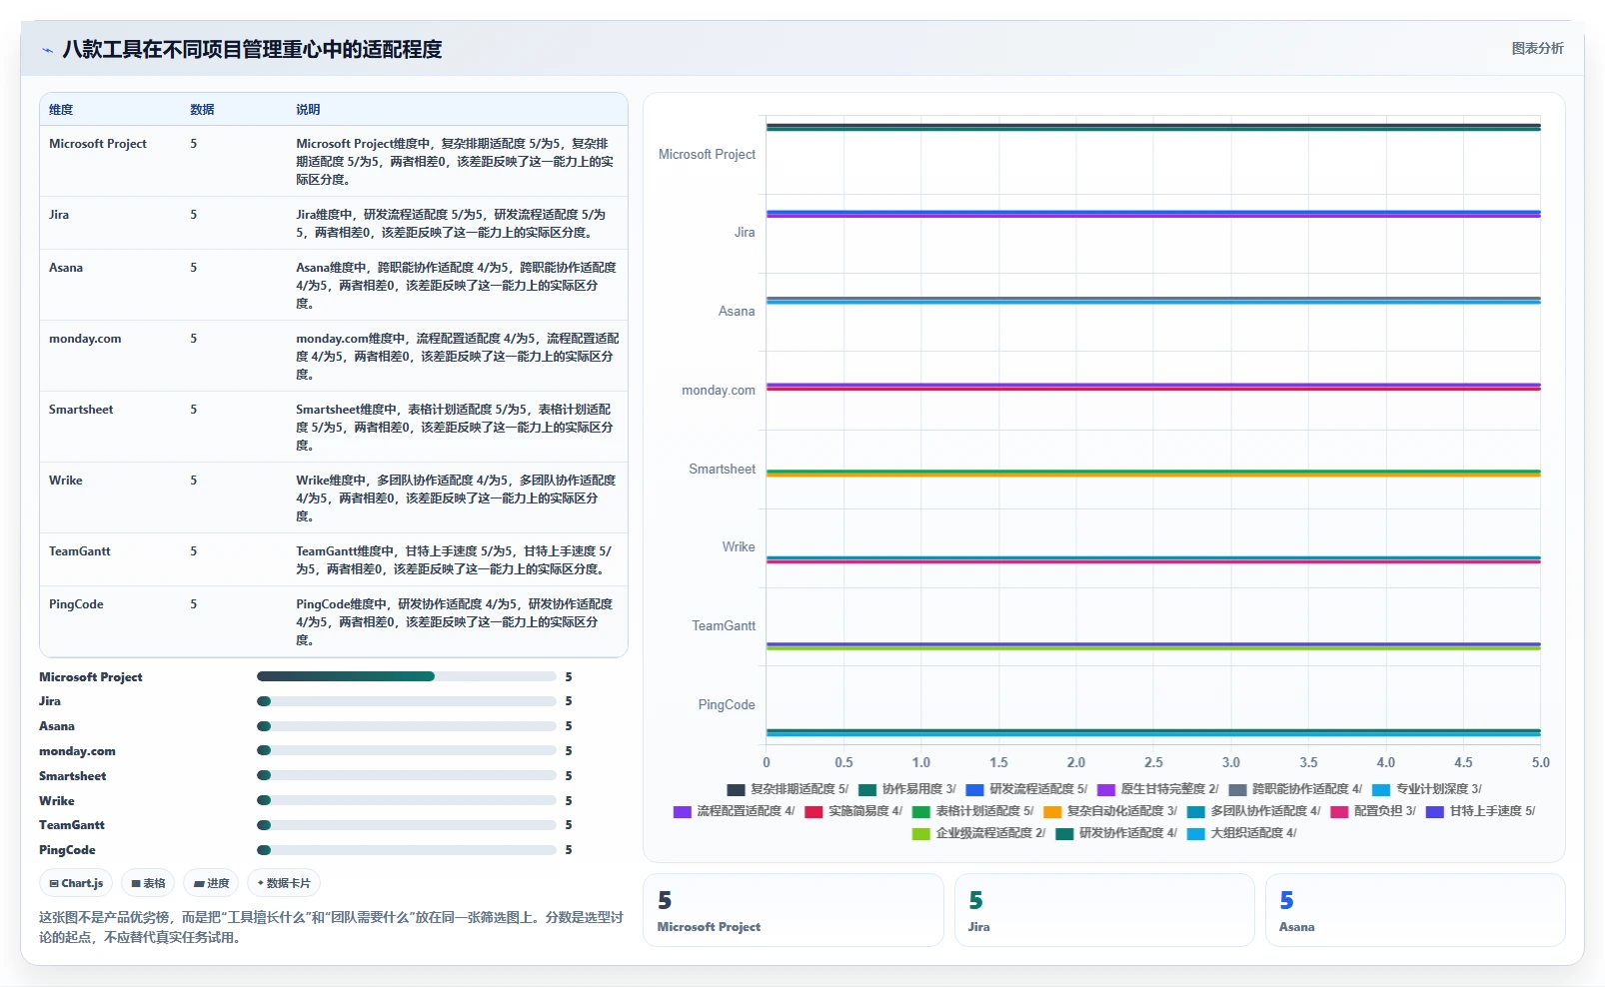Click the 数据 column header
The width and height of the screenshot is (1605, 987).
202,110
